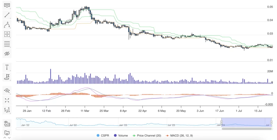Open submenu arrow of the line segment tool

[10, 18]
